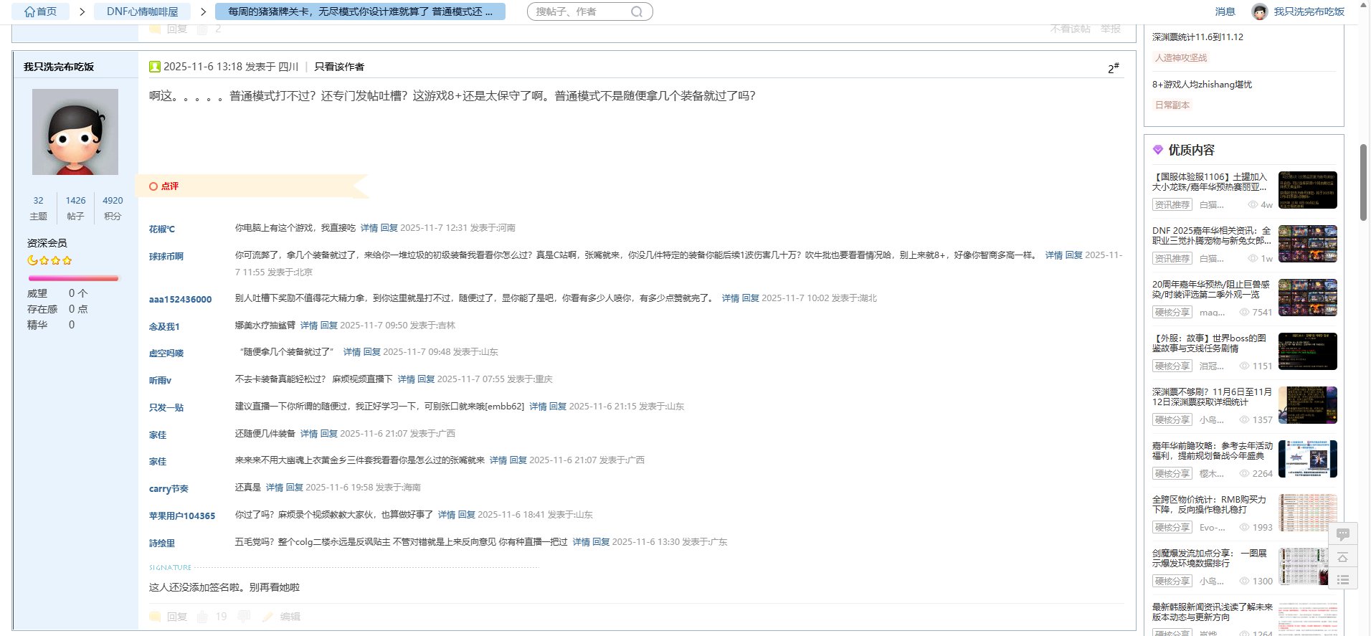1371x636 pixels.
Task: Open 详情 for 花椒℃'s comment
Action: click(x=369, y=228)
